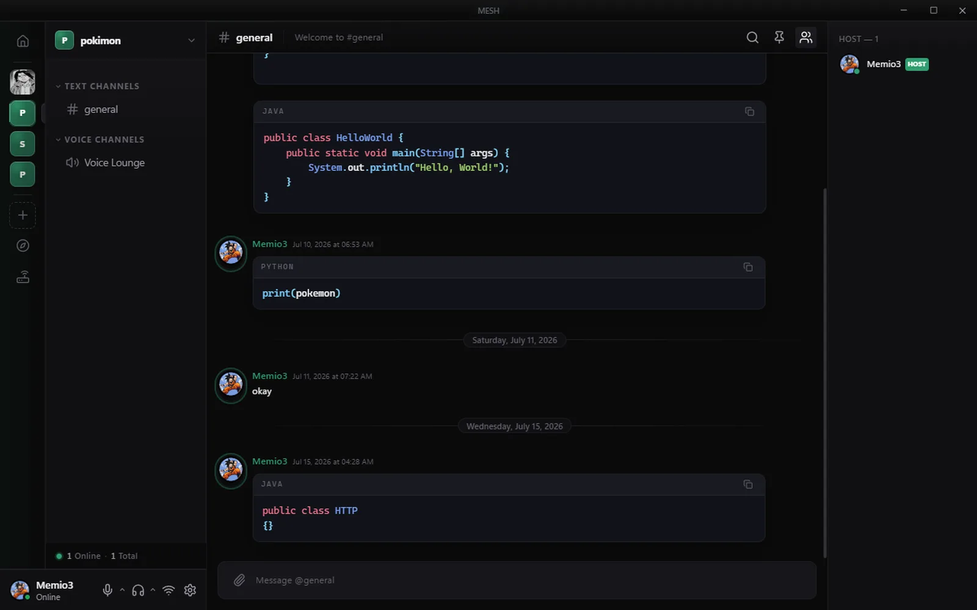977x610 pixels.
Task: Toggle the member list icon
Action: (x=806, y=37)
